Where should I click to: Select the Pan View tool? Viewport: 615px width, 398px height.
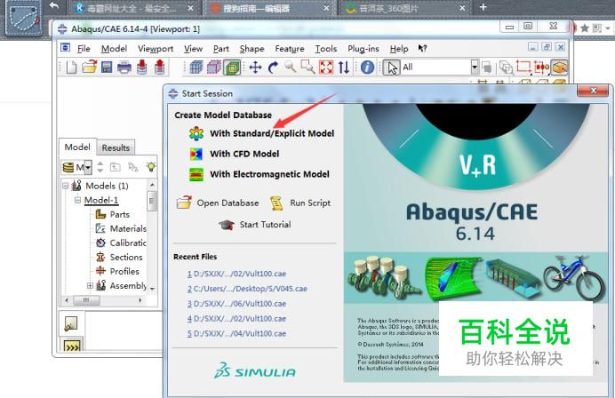[x=255, y=68]
